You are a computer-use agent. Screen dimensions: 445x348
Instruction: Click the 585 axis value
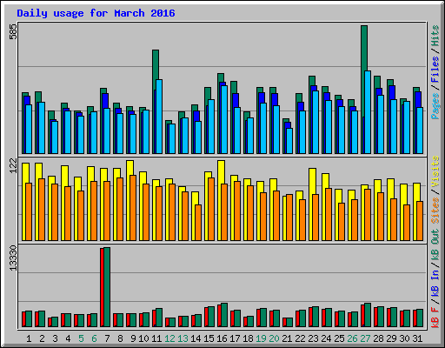[x=13, y=31]
